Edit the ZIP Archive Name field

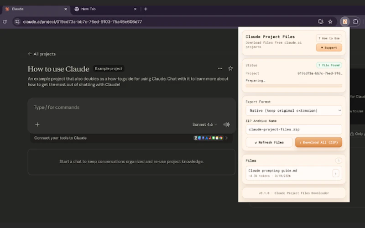[294, 130]
